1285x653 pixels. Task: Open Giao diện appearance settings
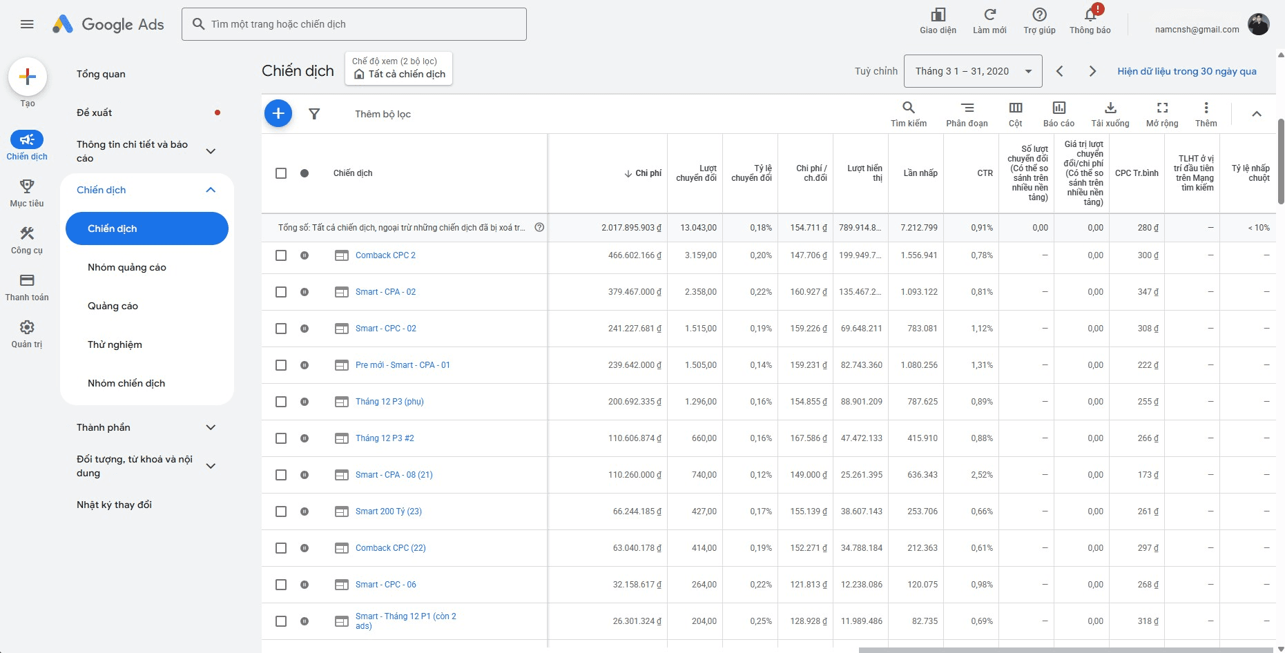click(x=938, y=21)
